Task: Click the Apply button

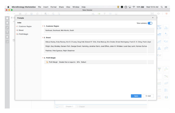Action: point(136,96)
